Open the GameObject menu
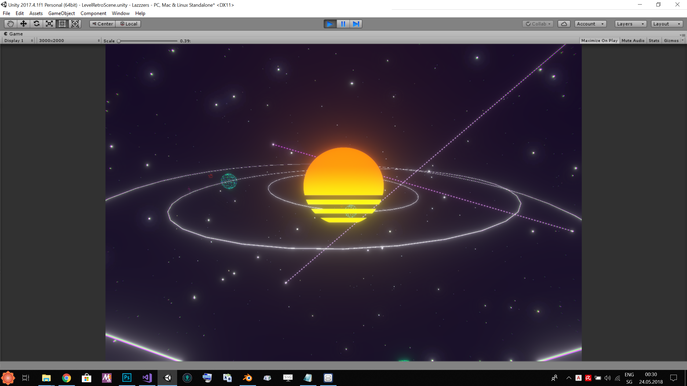This screenshot has height=386, width=687. click(61, 13)
